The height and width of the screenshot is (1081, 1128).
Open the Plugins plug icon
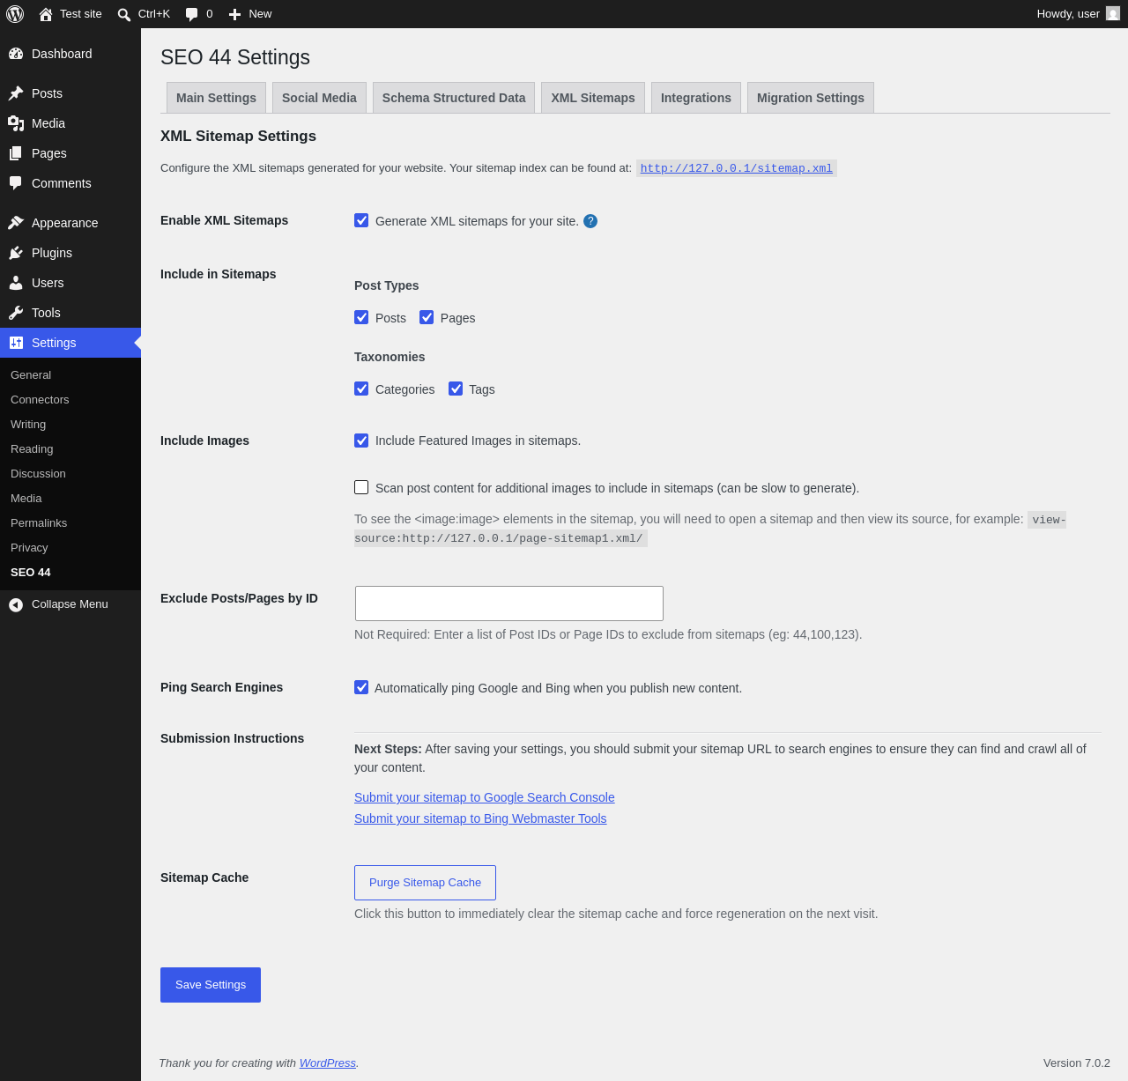[16, 253]
